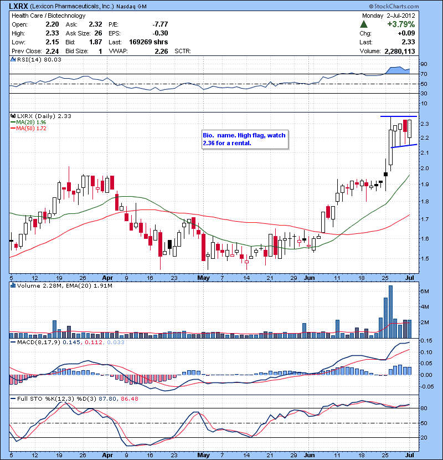Click the 'RSI(14) 80.03' indicator label
This screenshot has width=443, height=460.
point(39,59)
